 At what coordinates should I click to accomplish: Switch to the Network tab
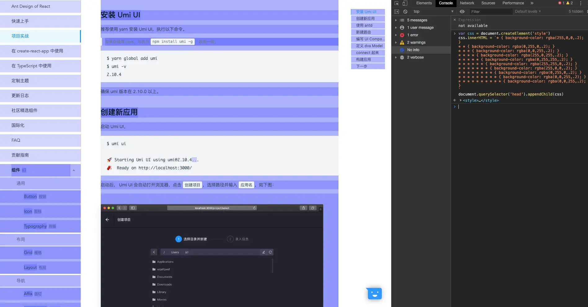tap(467, 3)
